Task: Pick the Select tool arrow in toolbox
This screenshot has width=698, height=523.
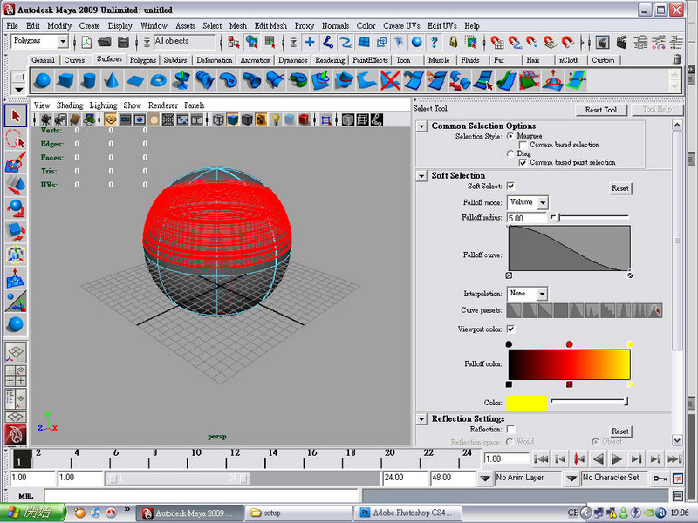Action: (x=16, y=116)
